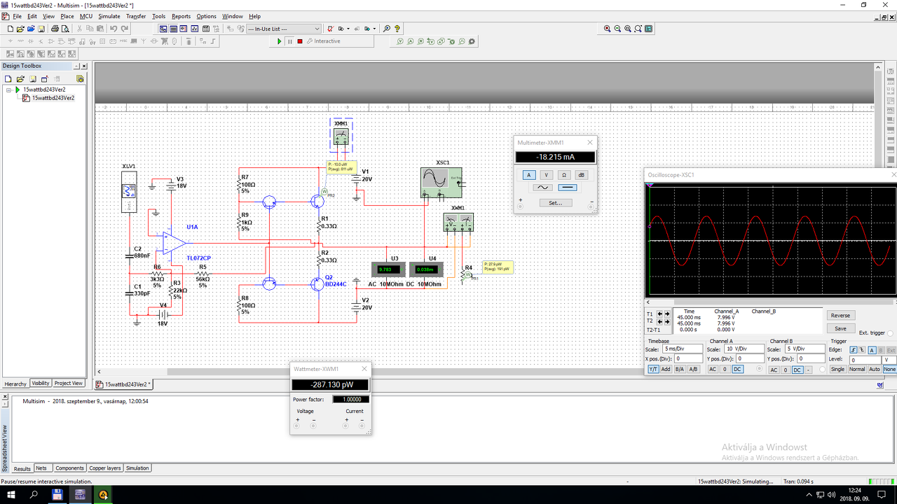Image resolution: width=897 pixels, height=504 pixels.
Task: Click the oscilloscope Reverse button
Action: coord(840,316)
